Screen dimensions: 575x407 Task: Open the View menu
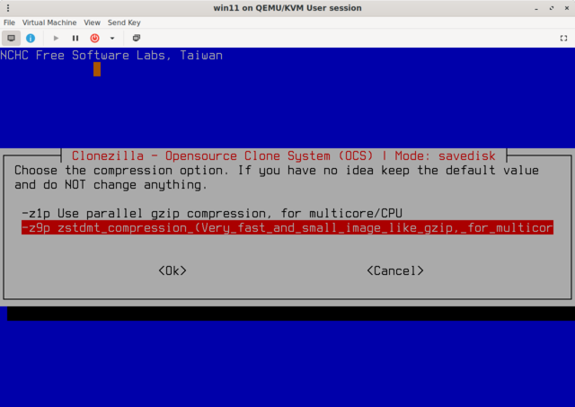[92, 22]
